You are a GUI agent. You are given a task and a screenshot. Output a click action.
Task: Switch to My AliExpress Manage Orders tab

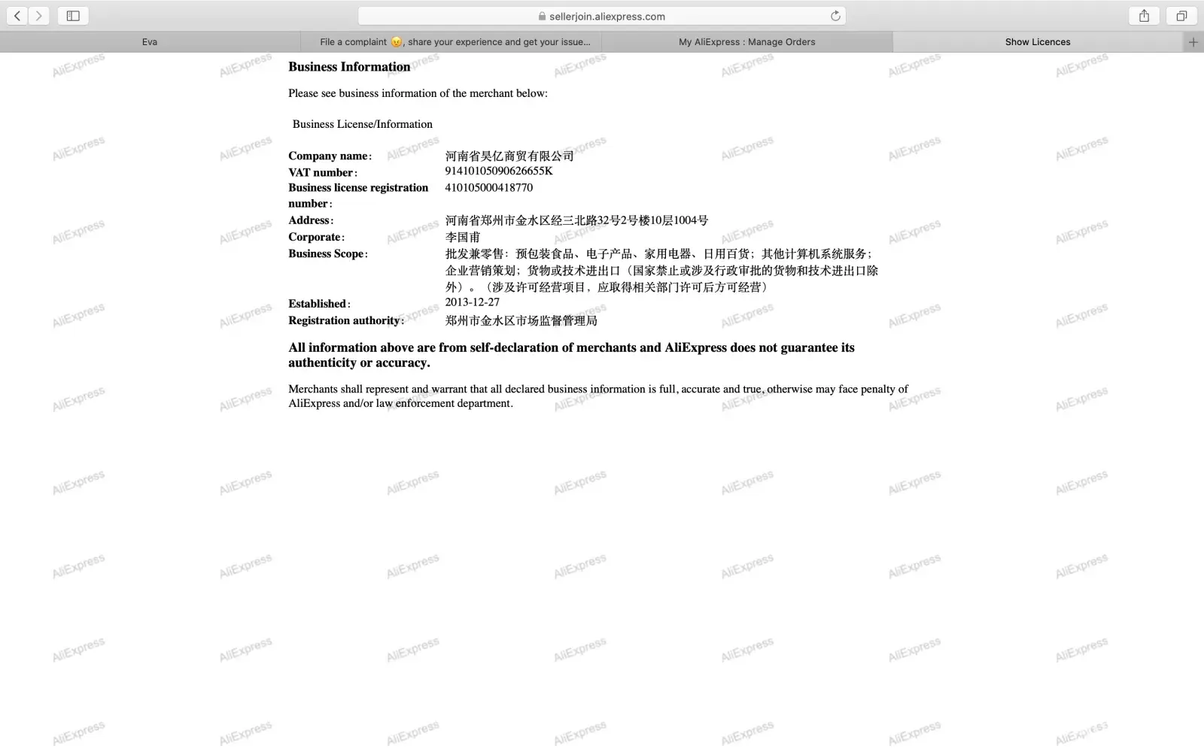click(x=747, y=42)
